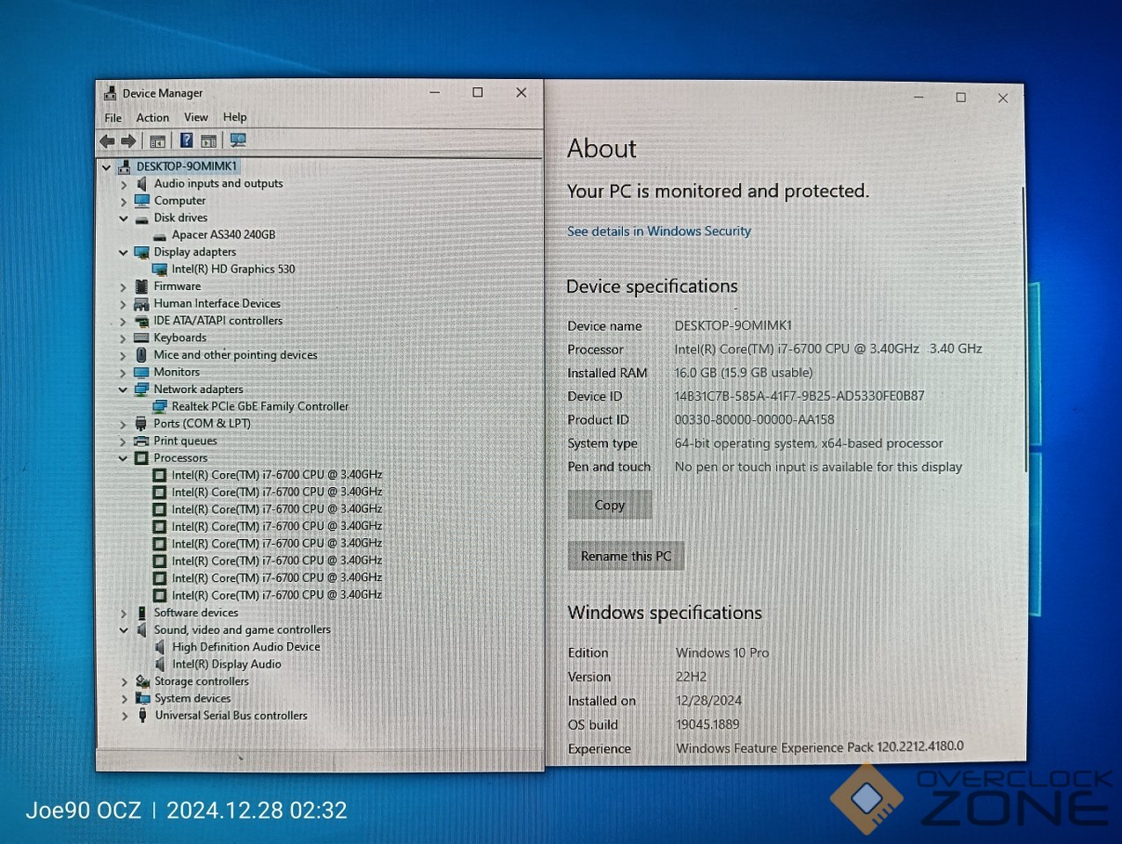
Task: Click the About window vertical scrollbar
Action: click(1024, 330)
